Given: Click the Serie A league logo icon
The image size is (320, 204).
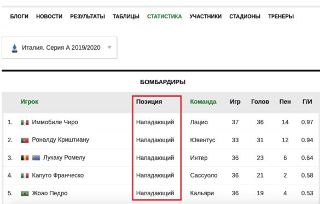Looking at the screenshot, I should click(14, 48).
